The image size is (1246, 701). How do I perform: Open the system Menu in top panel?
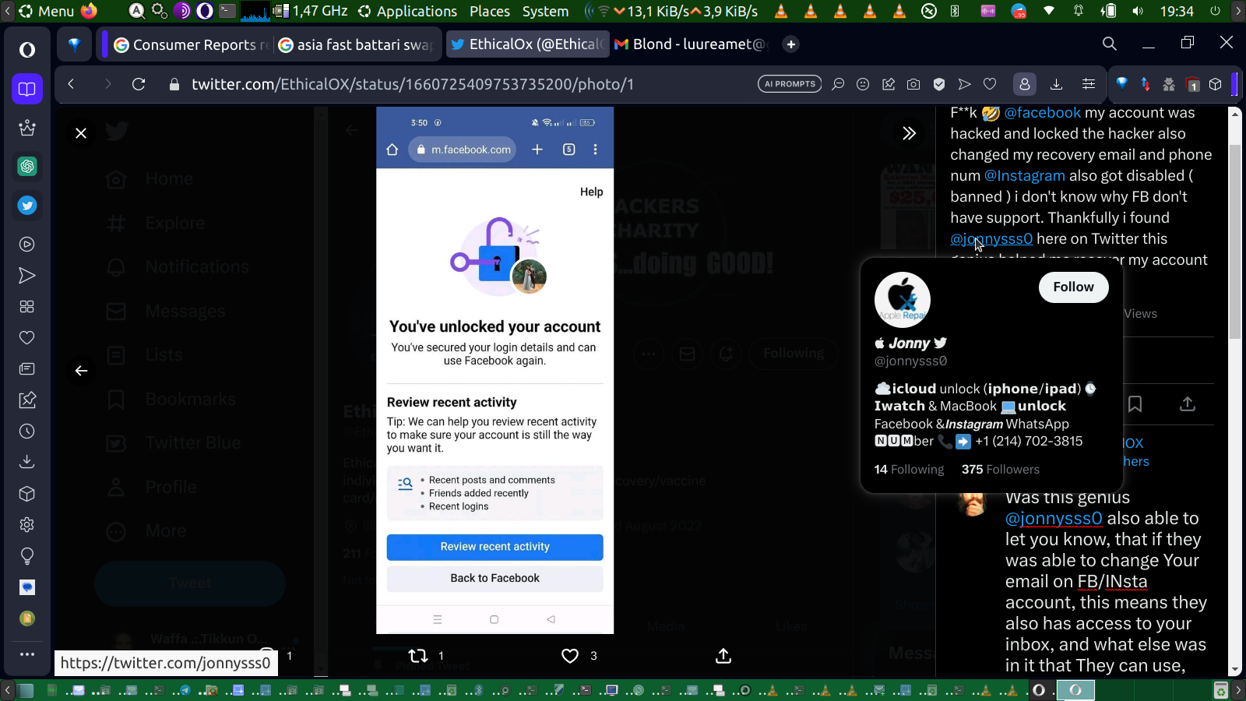[47, 11]
